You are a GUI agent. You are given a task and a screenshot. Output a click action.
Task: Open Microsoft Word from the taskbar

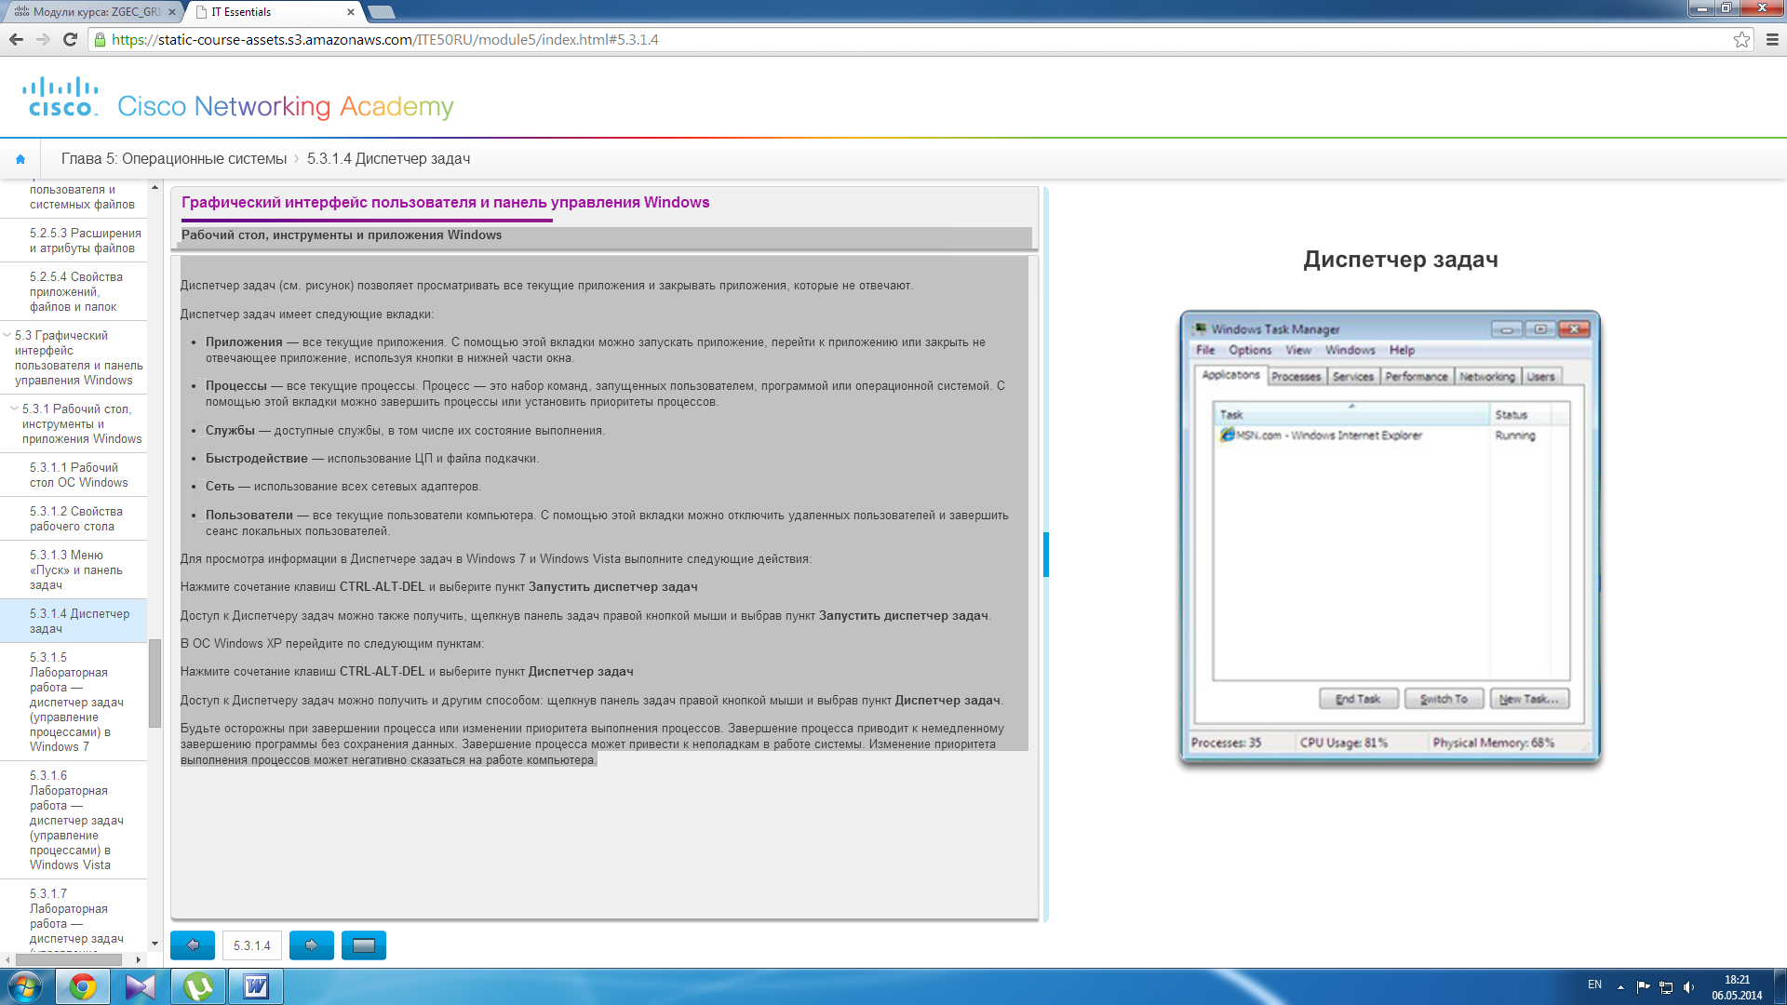coord(256,986)
